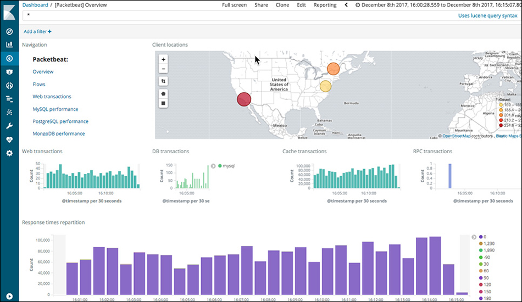Click Full screen in the top menu

tap(235, 5)
